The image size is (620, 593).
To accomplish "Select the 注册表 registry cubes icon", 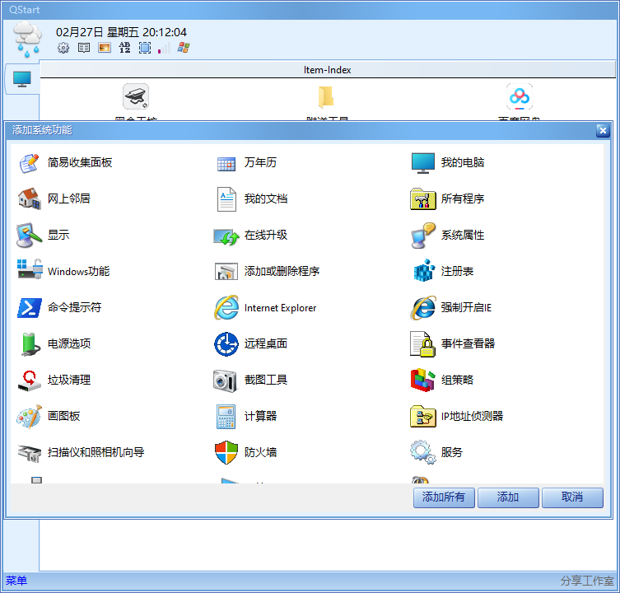I will [423, 271].
